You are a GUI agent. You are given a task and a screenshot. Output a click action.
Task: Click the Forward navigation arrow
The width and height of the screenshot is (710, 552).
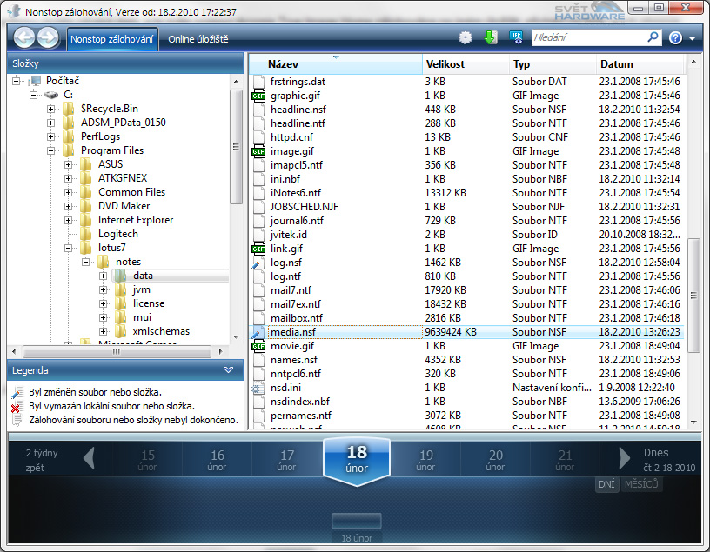coord(48,38)
